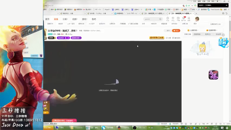Click the status bar zoom magnifier icon
This screenshot has width=231, height=130.
[224, 124]
